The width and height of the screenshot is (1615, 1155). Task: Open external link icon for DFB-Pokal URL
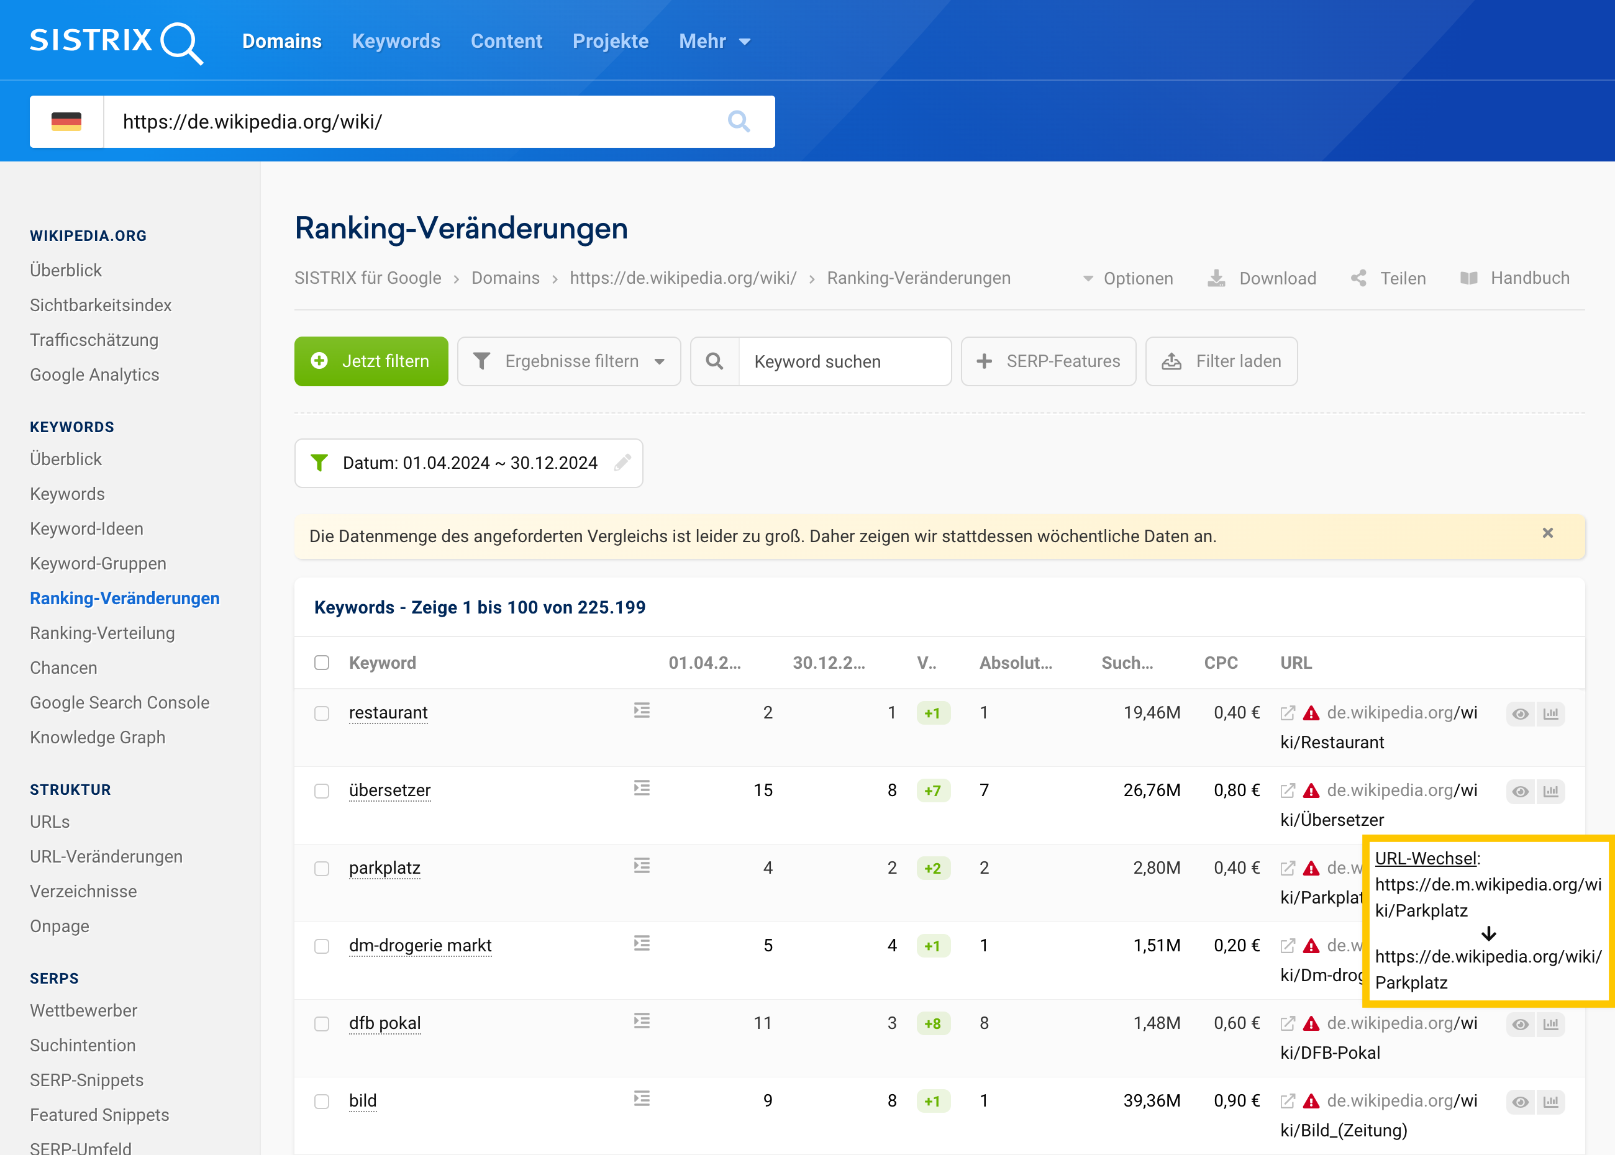pyautogui.click(x=1287, y=1023)
